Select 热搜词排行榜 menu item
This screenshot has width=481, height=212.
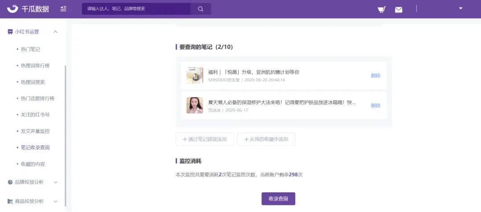[x=35, y=66]
